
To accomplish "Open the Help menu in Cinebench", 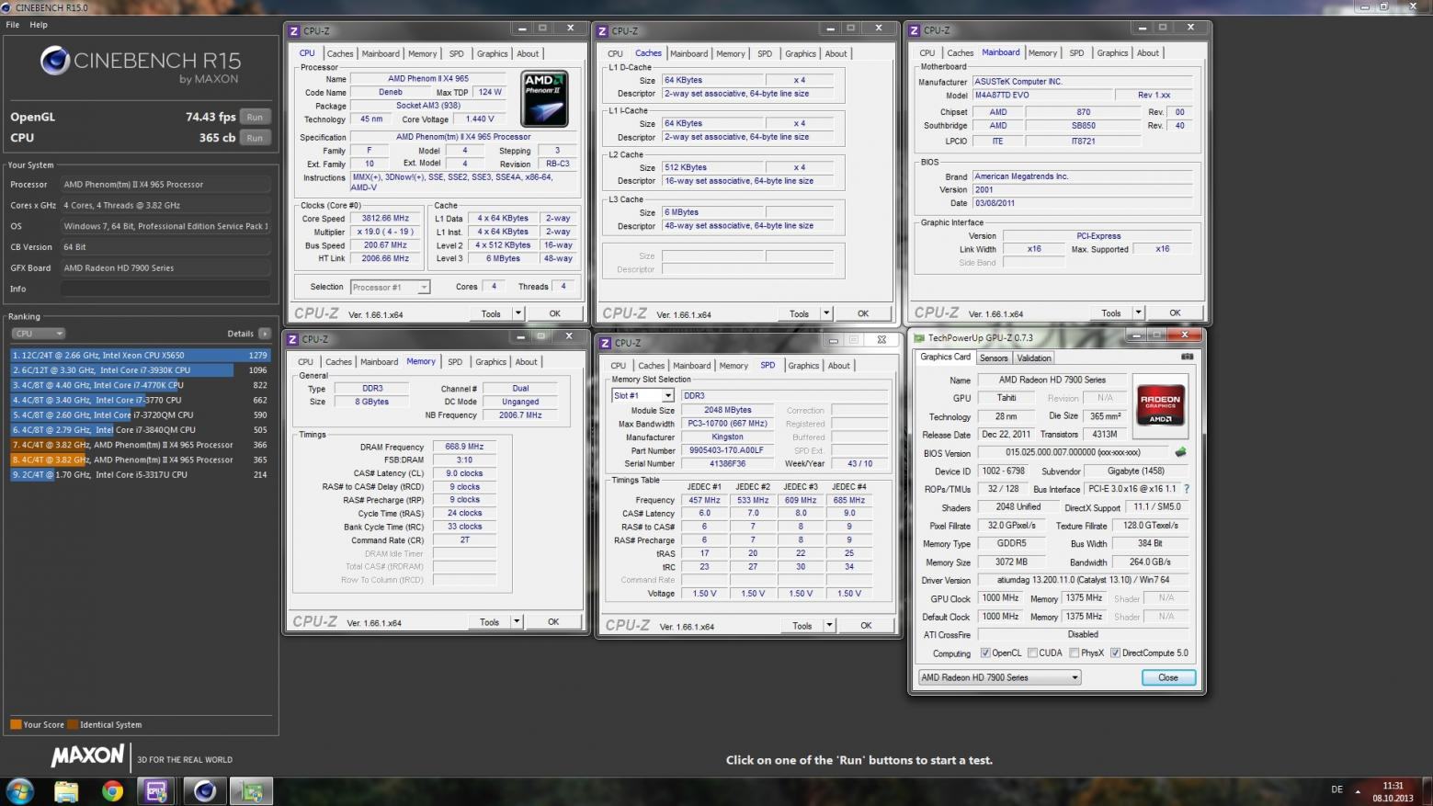I will coord(39,25).
